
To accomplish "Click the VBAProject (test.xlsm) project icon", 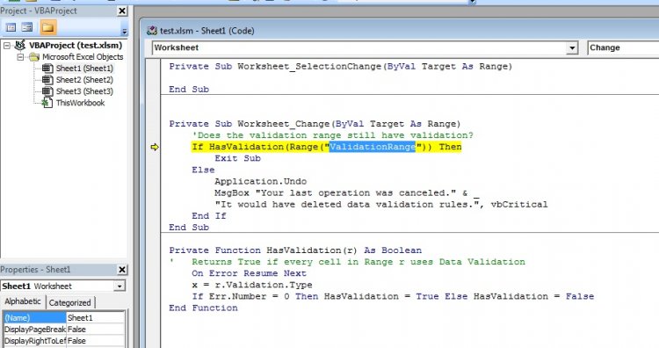I will click(20, 45).
